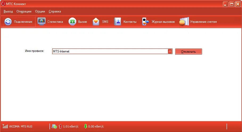The image size is (242, 132).
Task: Open the Справка menu
Action: coord(55,11)
